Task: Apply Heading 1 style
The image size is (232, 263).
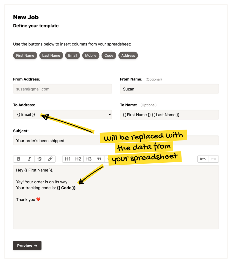Action: tap(67, 159)
